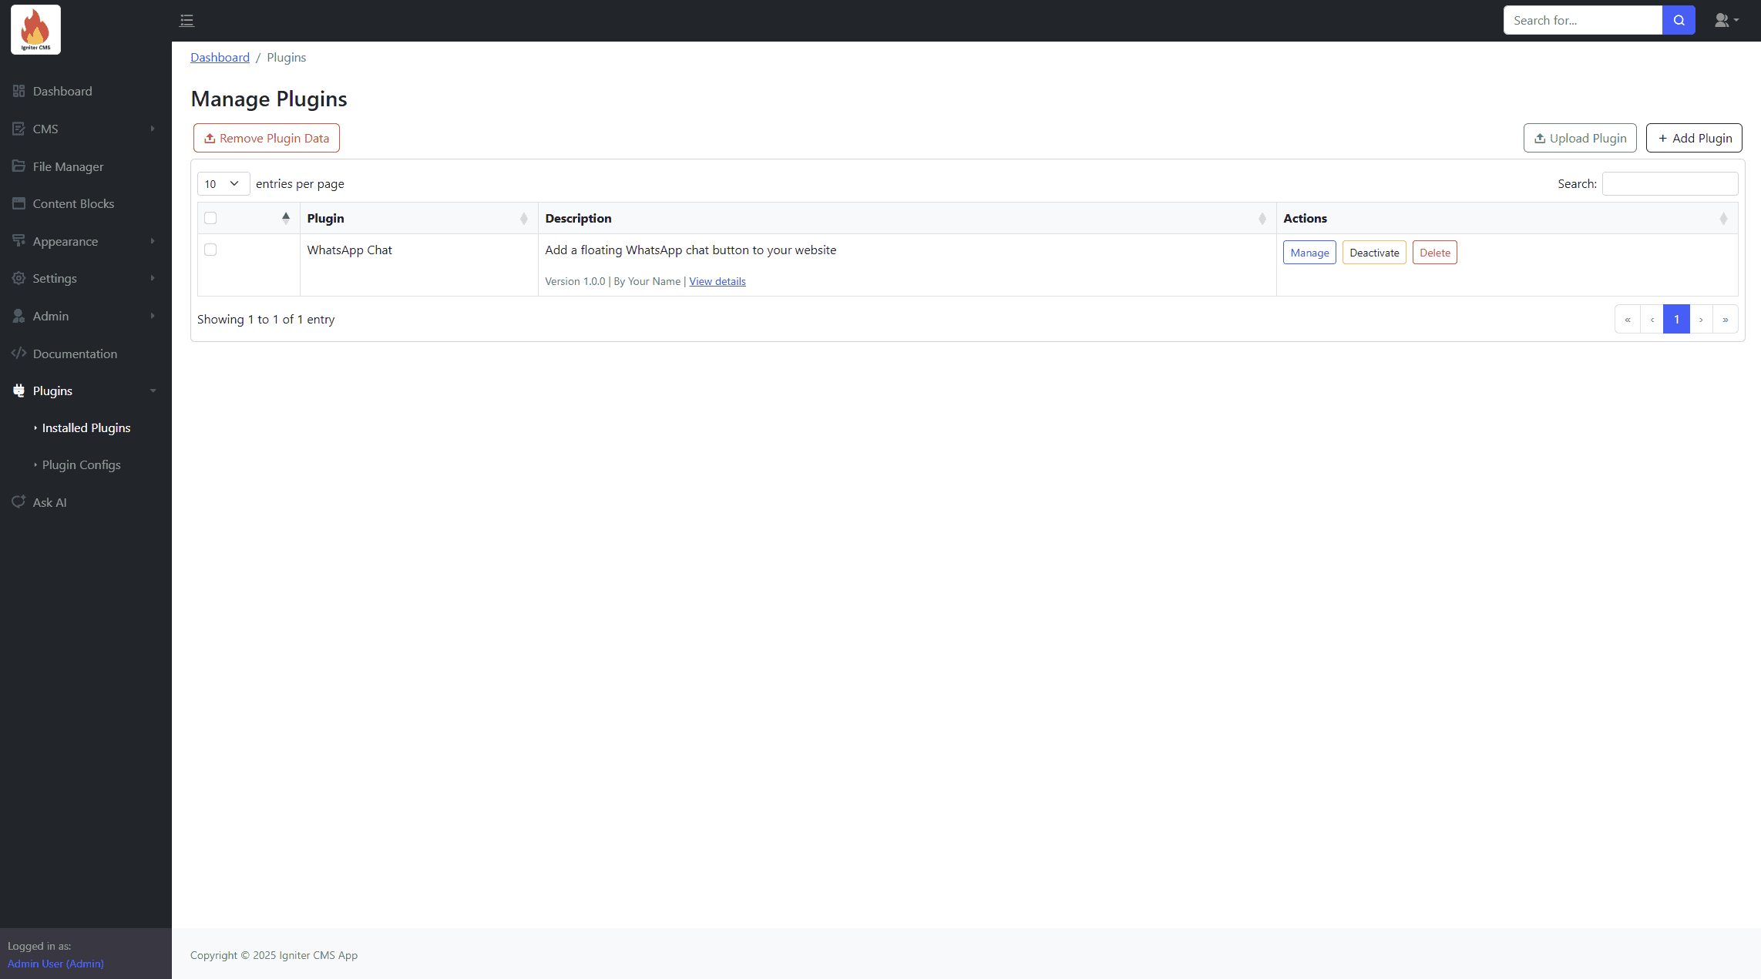Open the View details link
This screenshot has height=979, width=1761.
click(717, 281)
